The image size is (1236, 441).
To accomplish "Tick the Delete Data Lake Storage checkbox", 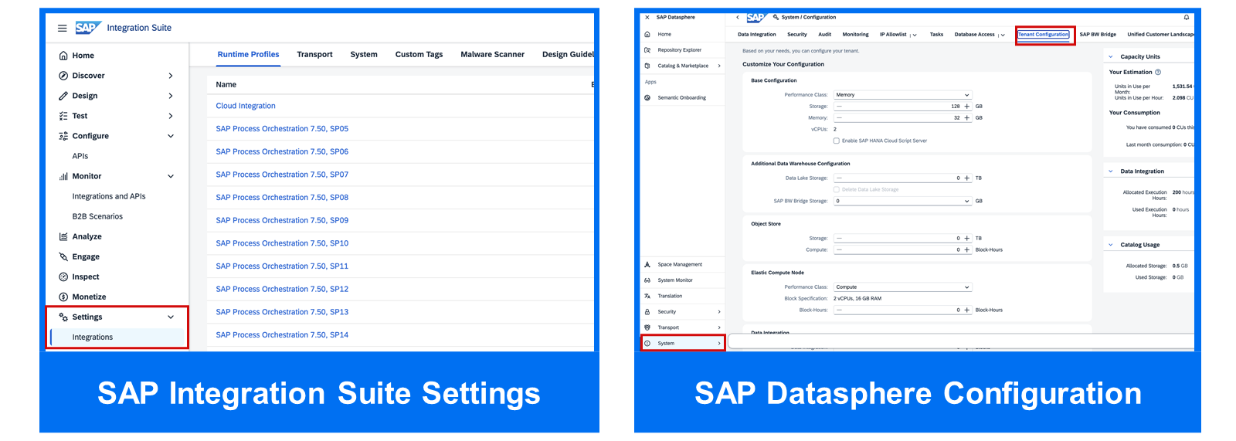I will [836, 189].
